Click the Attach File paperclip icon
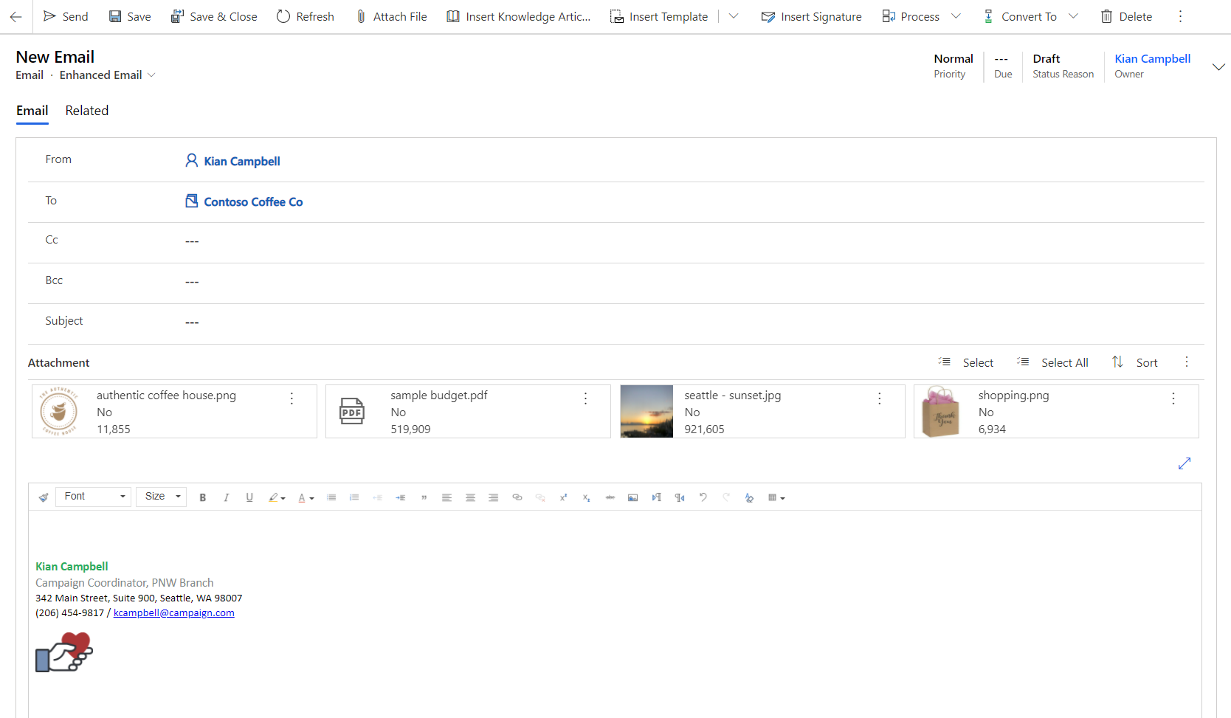 click(x=361, y=16)
